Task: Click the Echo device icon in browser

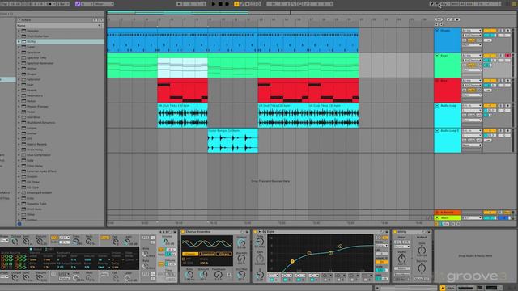Action: pyautogui.click(x=23, y=198)
